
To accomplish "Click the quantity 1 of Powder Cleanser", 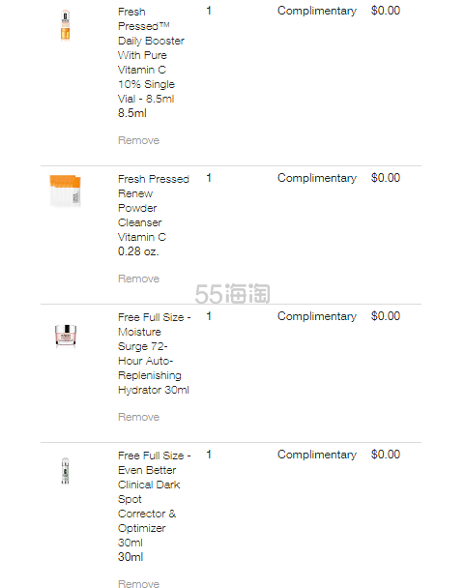I will tap(209, 178).
